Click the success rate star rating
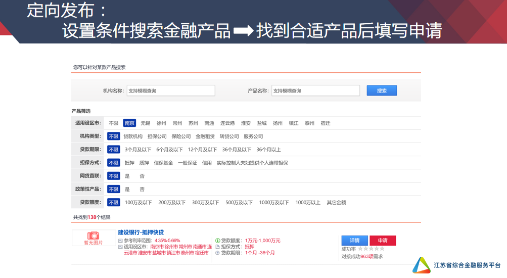This screenshot has height=278, width=507. click(x=371, y=249)
